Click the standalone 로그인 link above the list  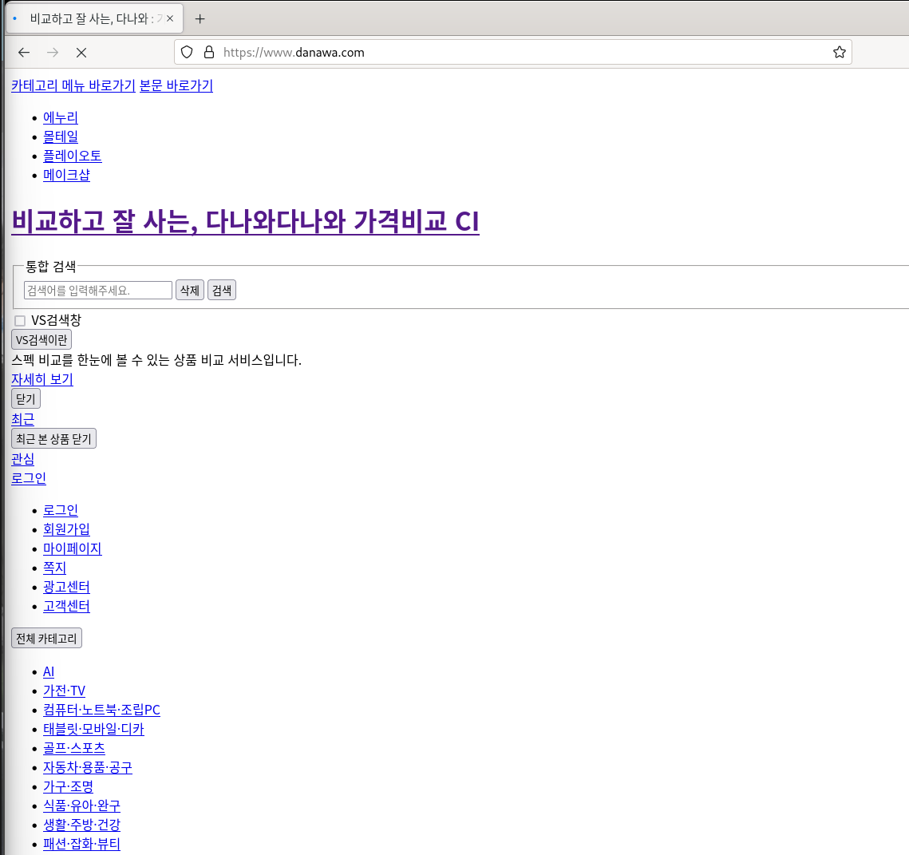pyautogui.click(x=29, y=478)
